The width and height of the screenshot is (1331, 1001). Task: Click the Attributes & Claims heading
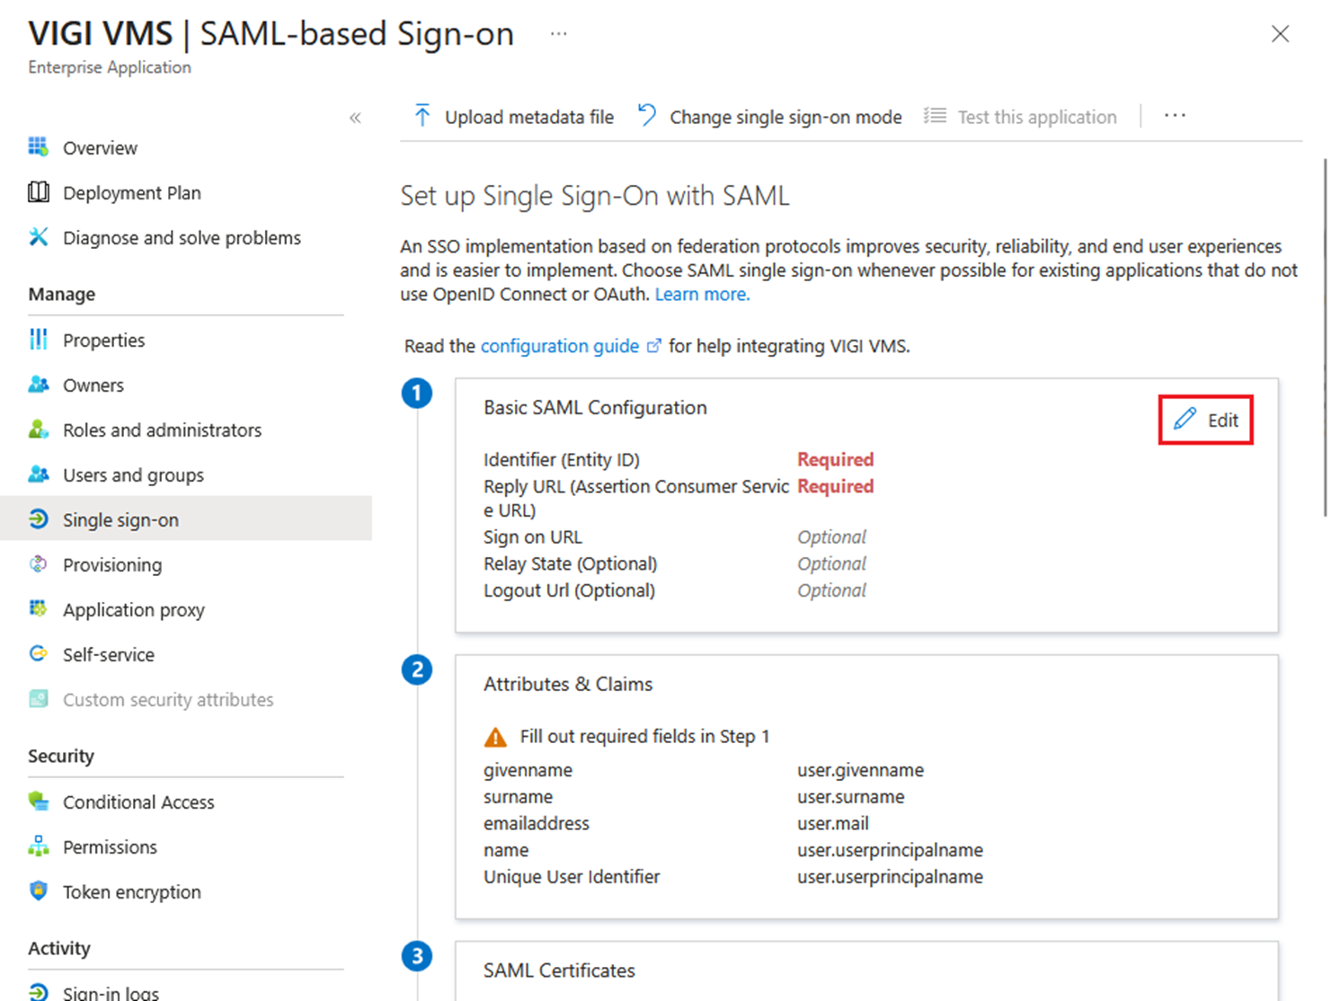568,685
